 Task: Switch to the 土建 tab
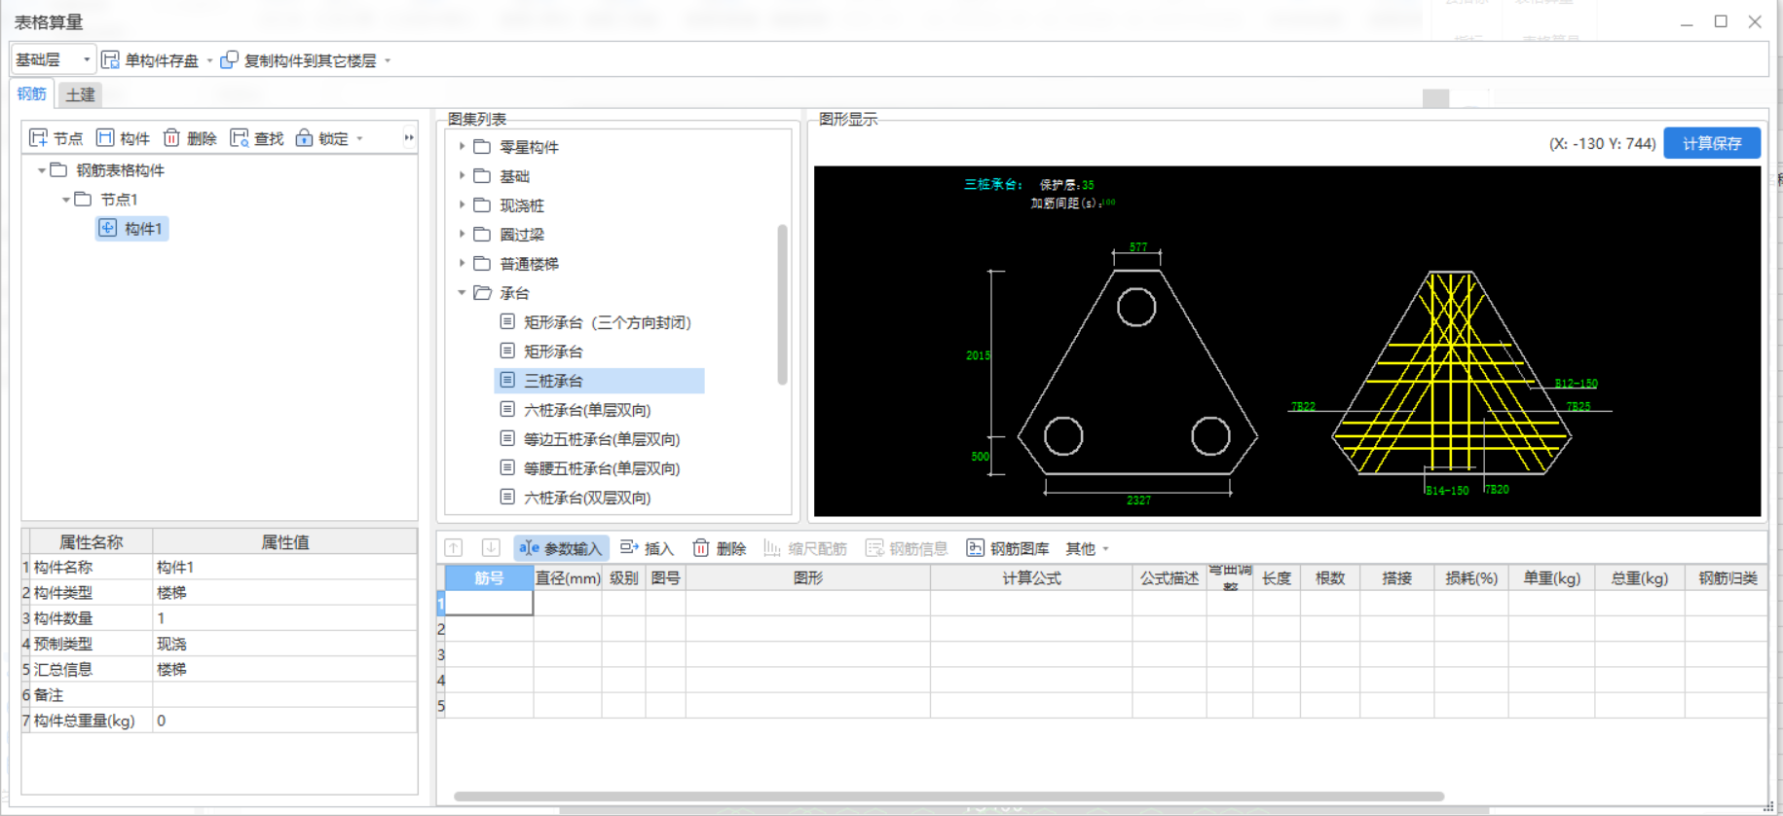coord(80,94)
